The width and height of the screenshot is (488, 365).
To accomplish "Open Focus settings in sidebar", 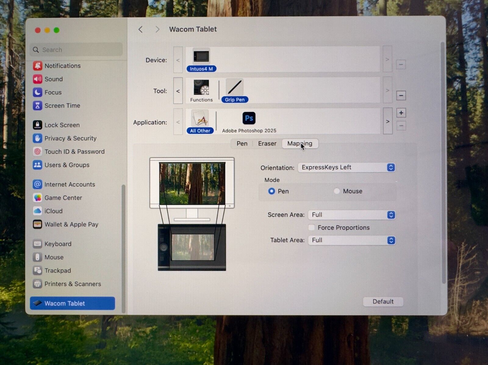I will (47, 92).
